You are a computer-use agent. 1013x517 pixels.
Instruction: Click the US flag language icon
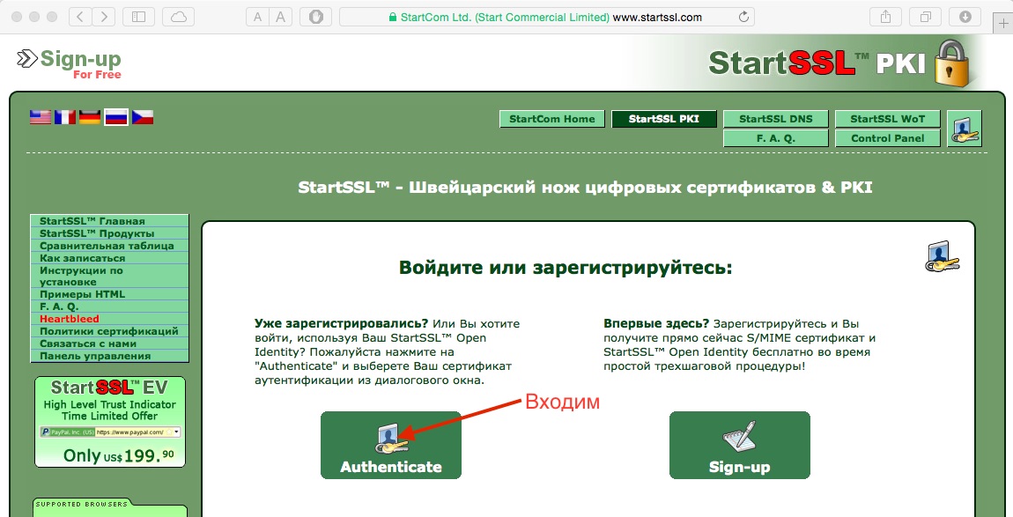(41, 116)
